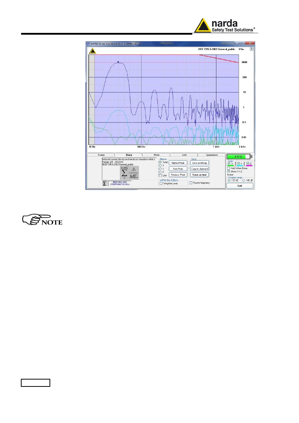This screenshot has height=423, width=299.
Task: Select the Z marker radio button
Action: 160,172
